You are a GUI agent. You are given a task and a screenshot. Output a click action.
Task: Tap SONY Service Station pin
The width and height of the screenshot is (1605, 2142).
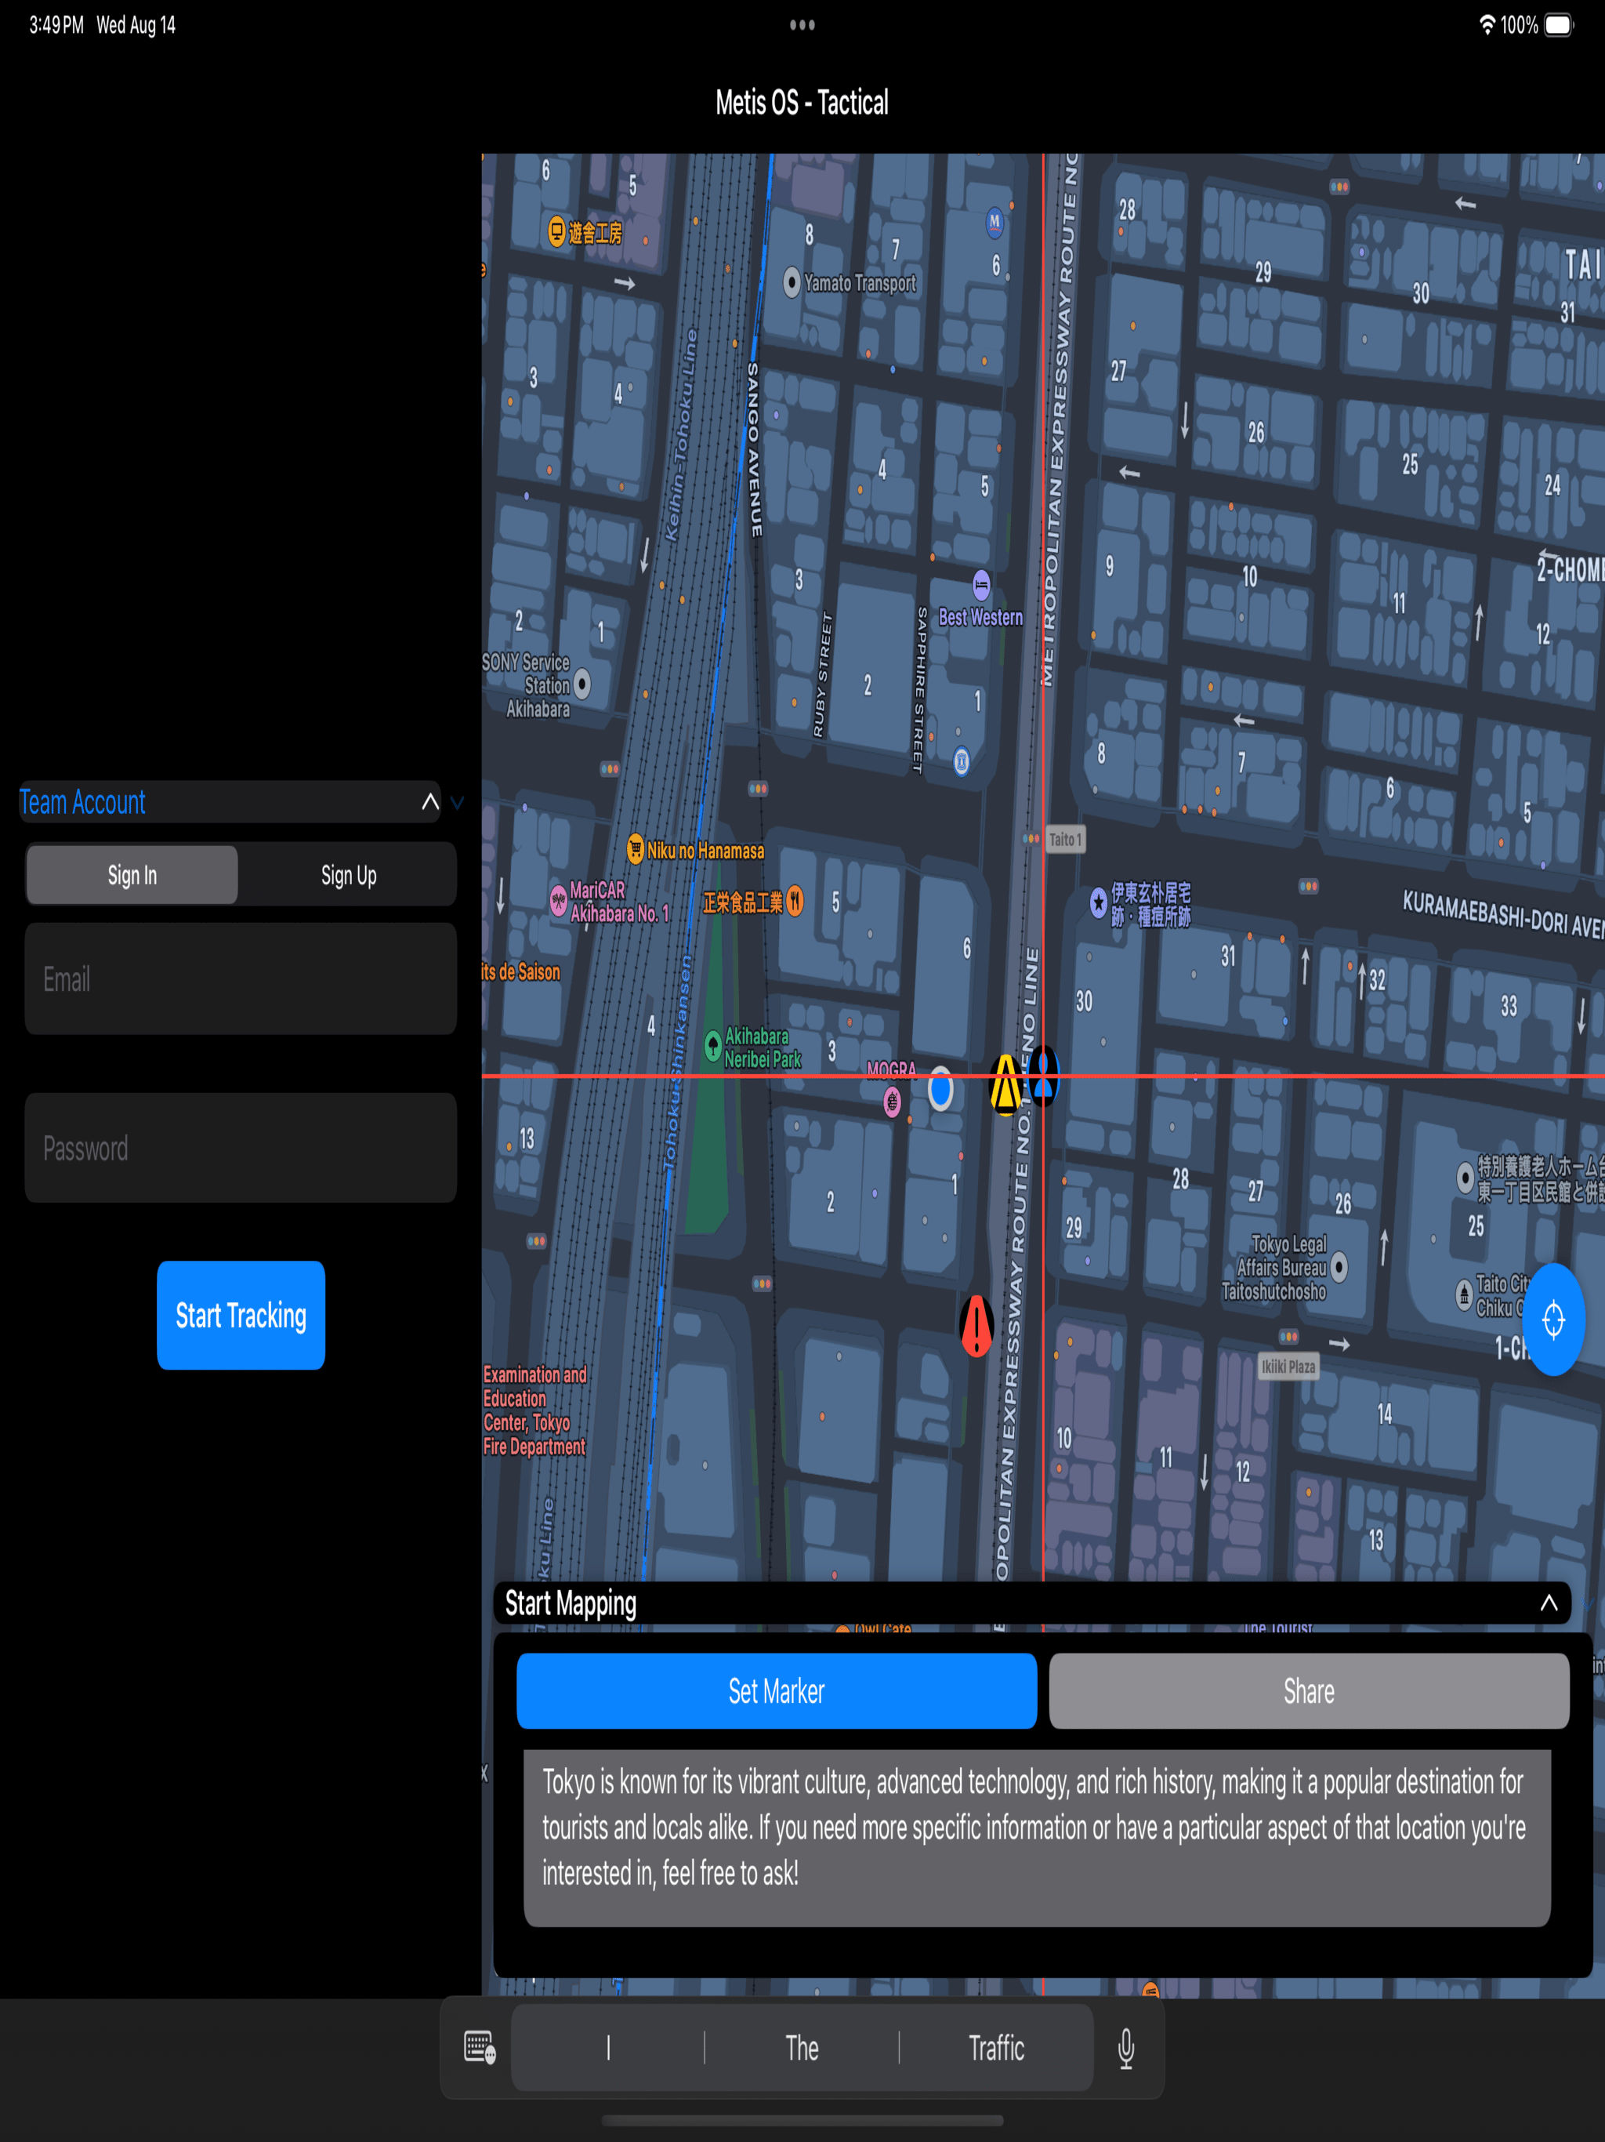581,684
